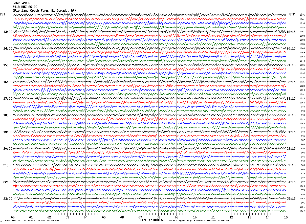306x224 pixels.
Task: Click the 22:15 UTC time label
Action: (291, 82)
